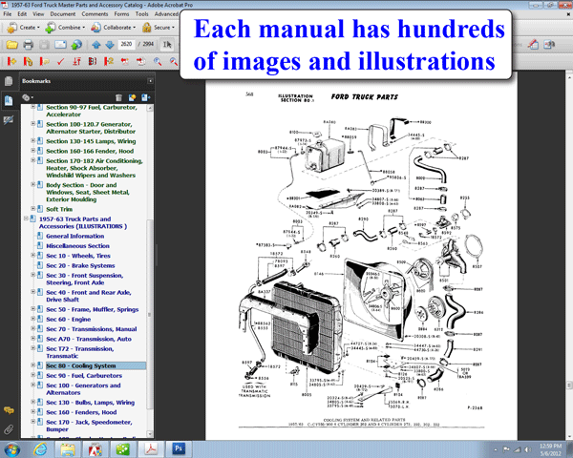
Task: Click the Email envelope toolbar icon
Action: click(x=60, y=45)
